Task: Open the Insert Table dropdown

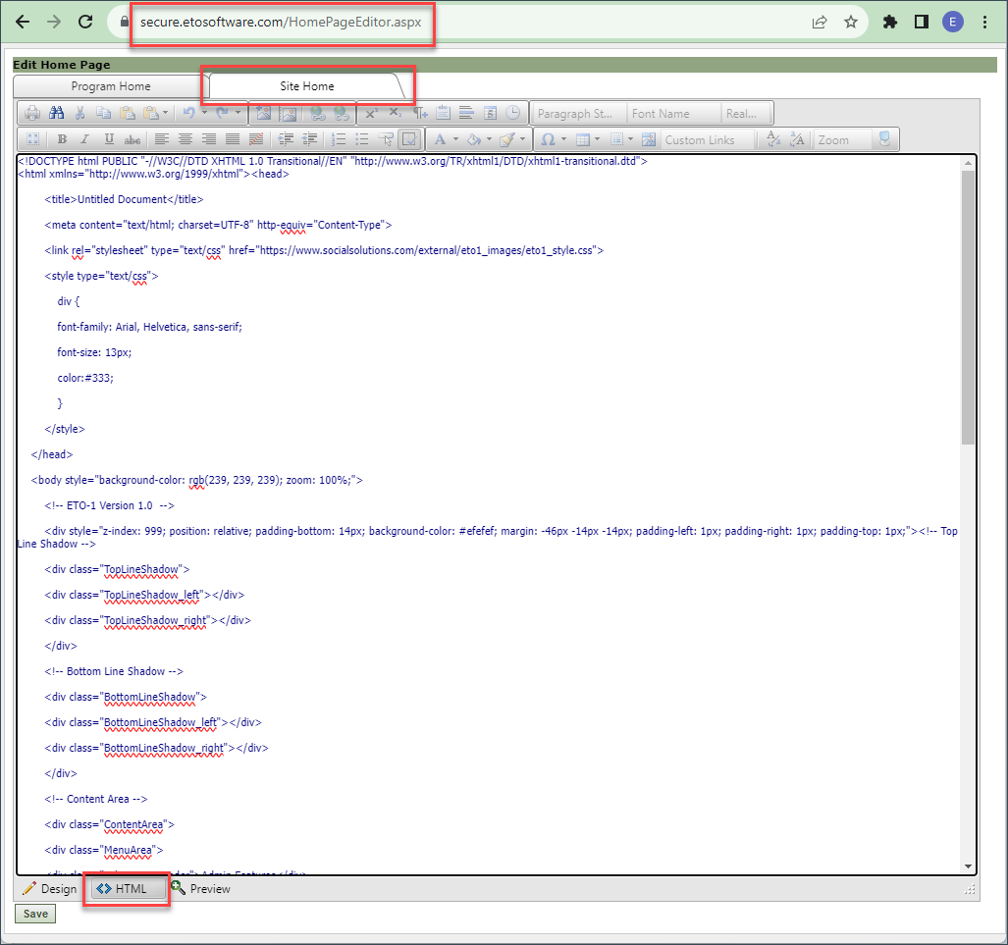Action: point(588,139)
